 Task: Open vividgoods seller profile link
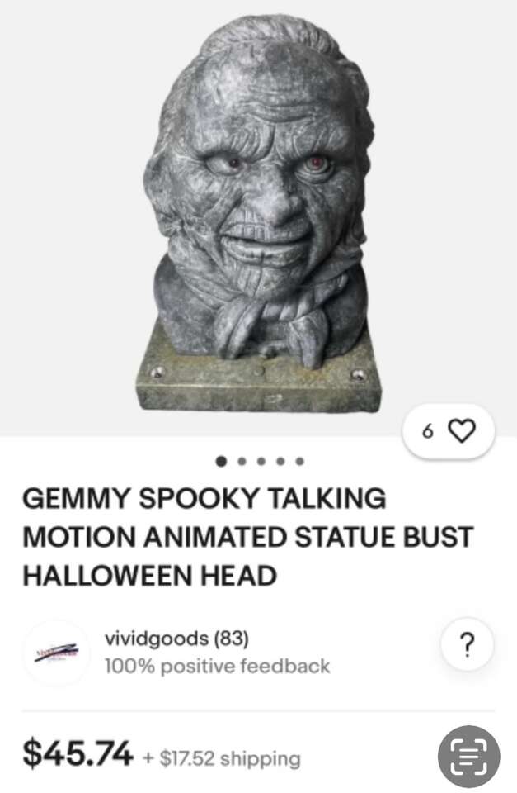click(x=157, y=639)
